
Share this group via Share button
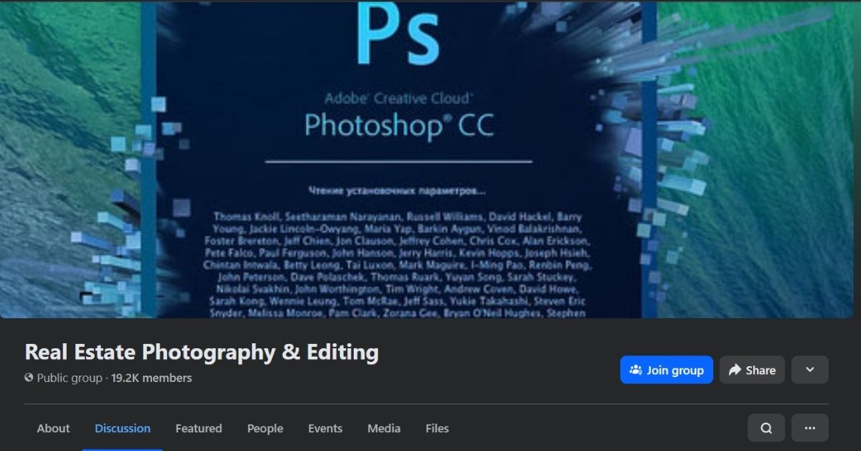click(x=752, y=370)
